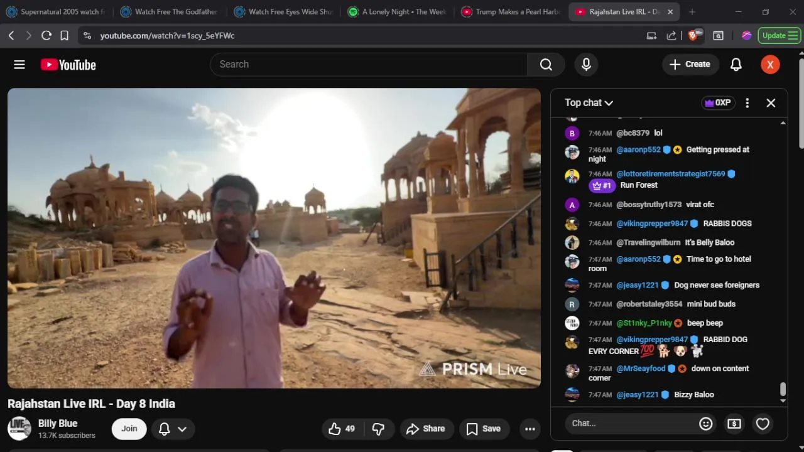Click the Join channel button
Screen dimensions: 804x452
coord(129,429)
